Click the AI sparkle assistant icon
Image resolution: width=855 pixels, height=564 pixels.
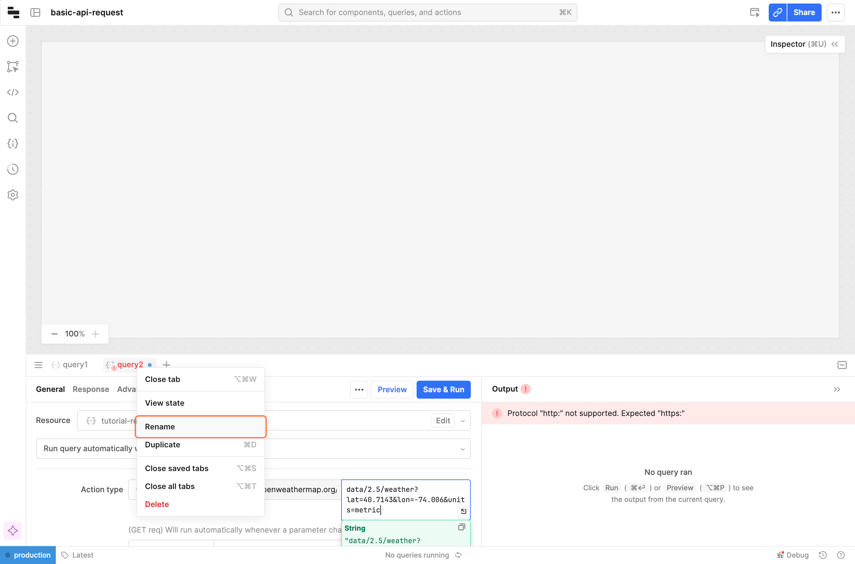click(x=13, y=531)
